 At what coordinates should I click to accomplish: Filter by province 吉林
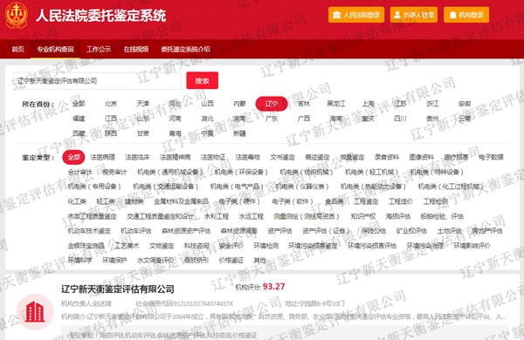pyautogui.click(x=304, y=104)
